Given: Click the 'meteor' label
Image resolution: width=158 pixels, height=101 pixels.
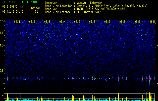Looking at the screenshot, I should click(36, 8).
